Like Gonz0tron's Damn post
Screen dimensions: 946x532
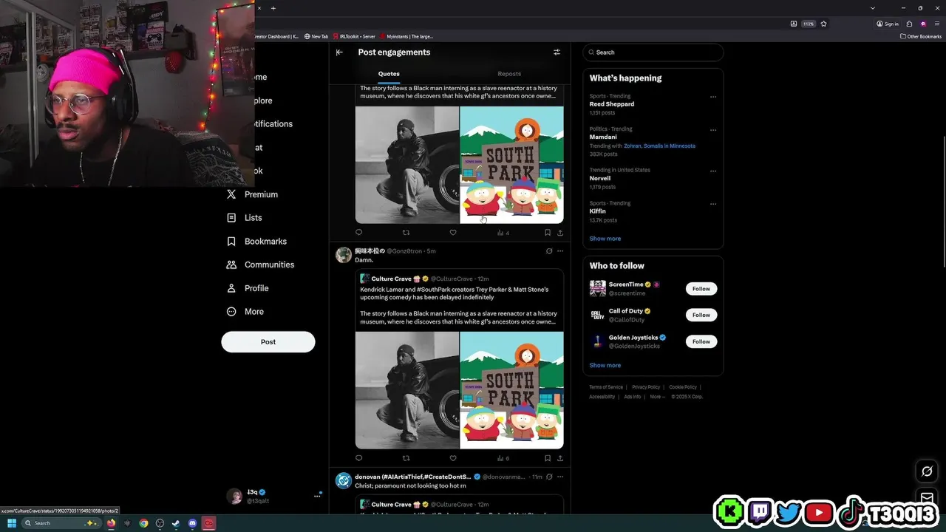[453, 458]
